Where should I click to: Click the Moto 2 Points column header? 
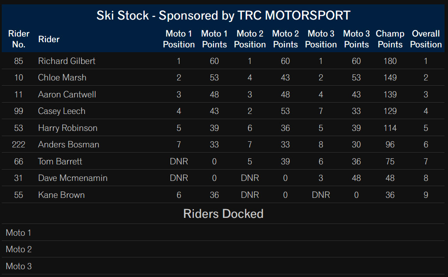click(285, 39)
